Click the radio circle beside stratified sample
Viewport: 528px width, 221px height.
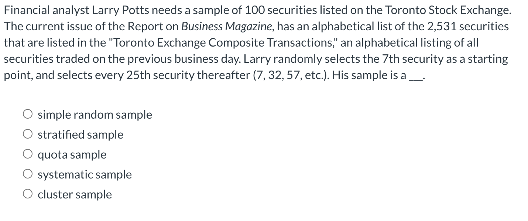tap(28, 134)
